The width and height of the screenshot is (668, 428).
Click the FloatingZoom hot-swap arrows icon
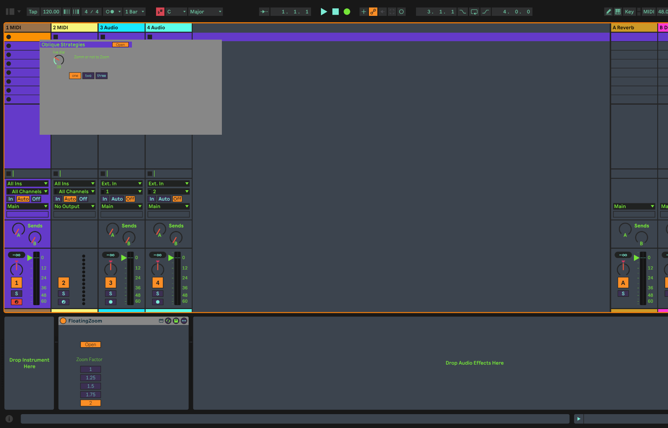click(168, 321)
